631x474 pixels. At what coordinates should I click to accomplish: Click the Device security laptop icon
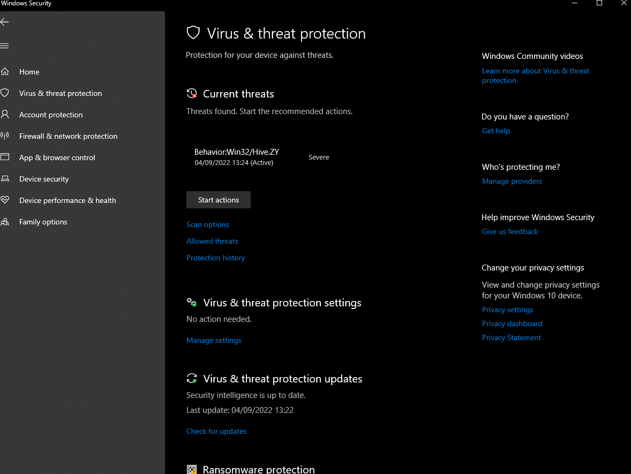point(5,179)
